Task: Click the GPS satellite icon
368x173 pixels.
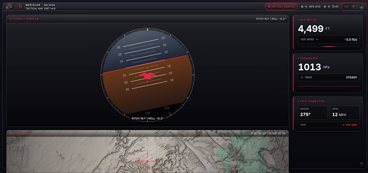Action: click(302, 7)
